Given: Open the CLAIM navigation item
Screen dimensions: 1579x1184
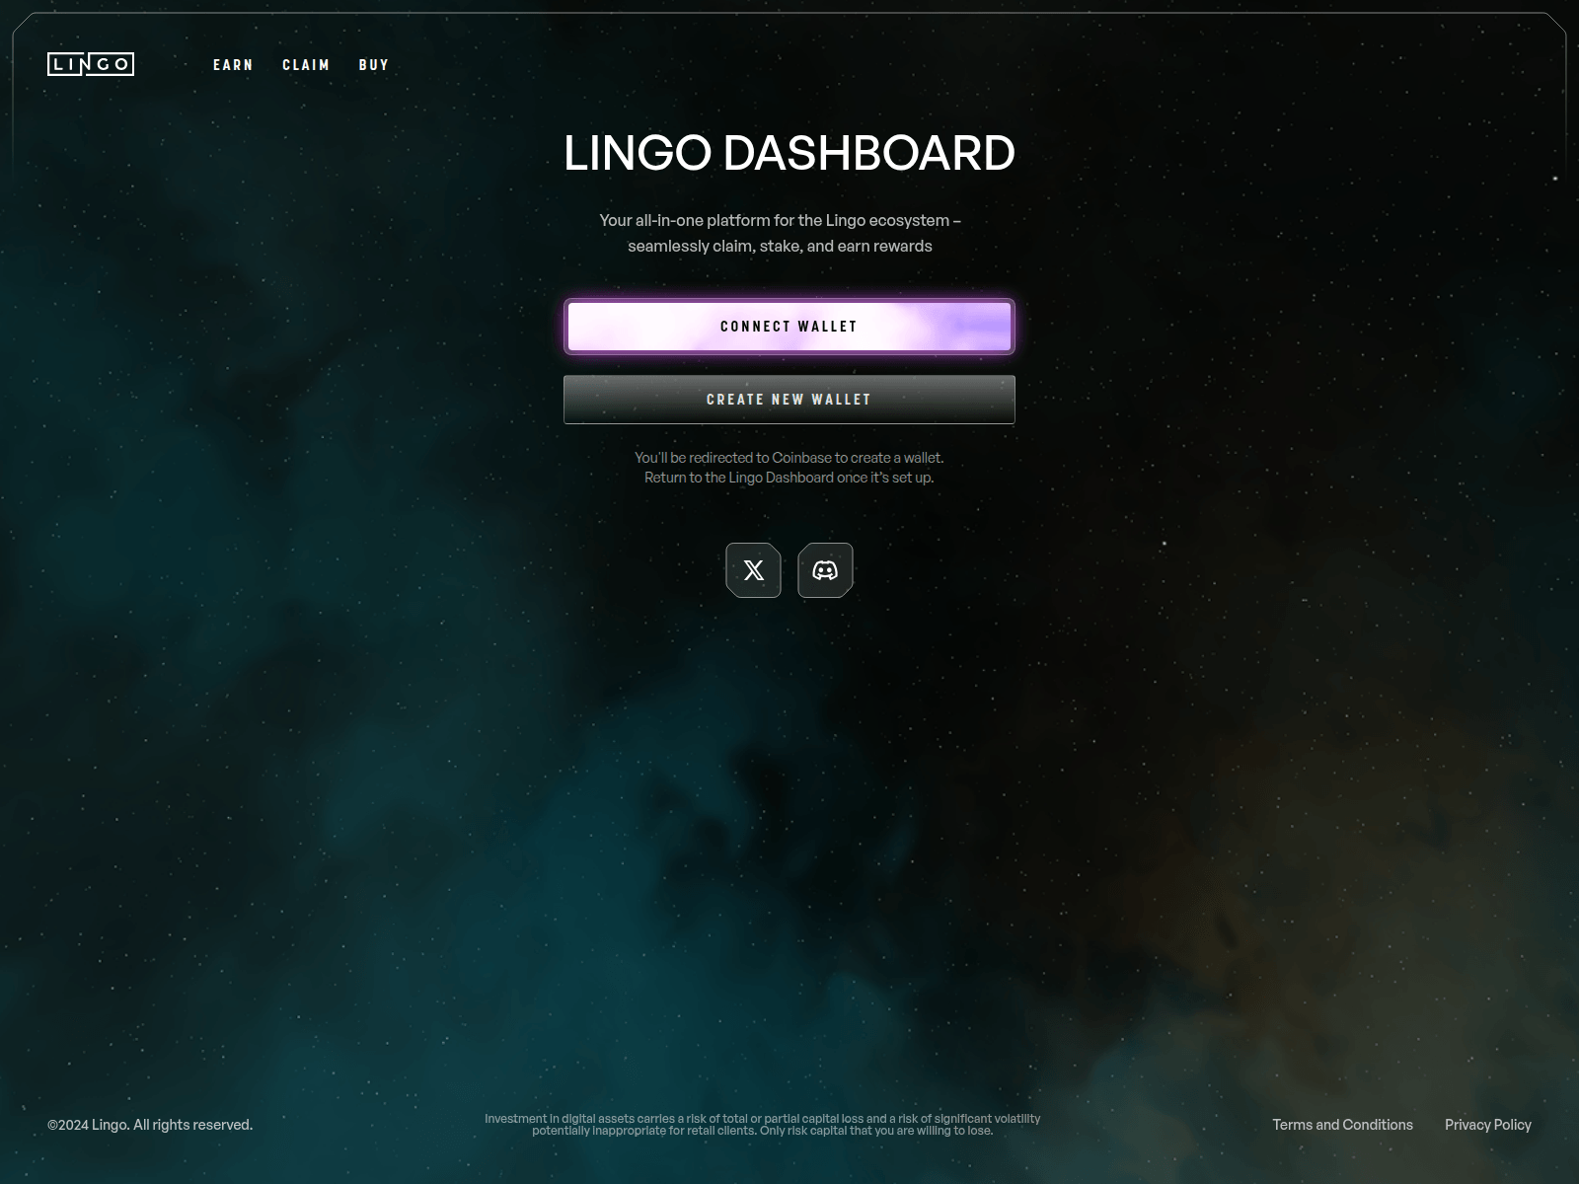Looking at the screenshot, I should point(306,65).
